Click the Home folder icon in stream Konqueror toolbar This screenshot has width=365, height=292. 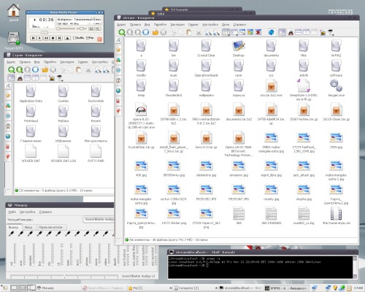click(x=155, y=32)
